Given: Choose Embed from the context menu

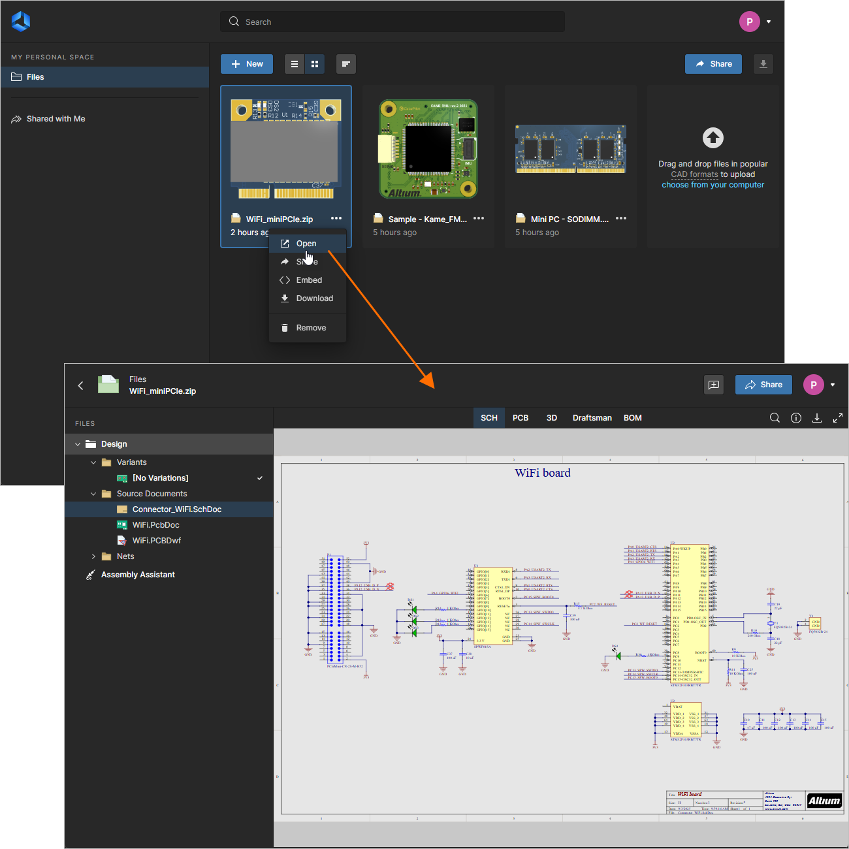Looking at the screenshot, I should (x=308, y=280).
